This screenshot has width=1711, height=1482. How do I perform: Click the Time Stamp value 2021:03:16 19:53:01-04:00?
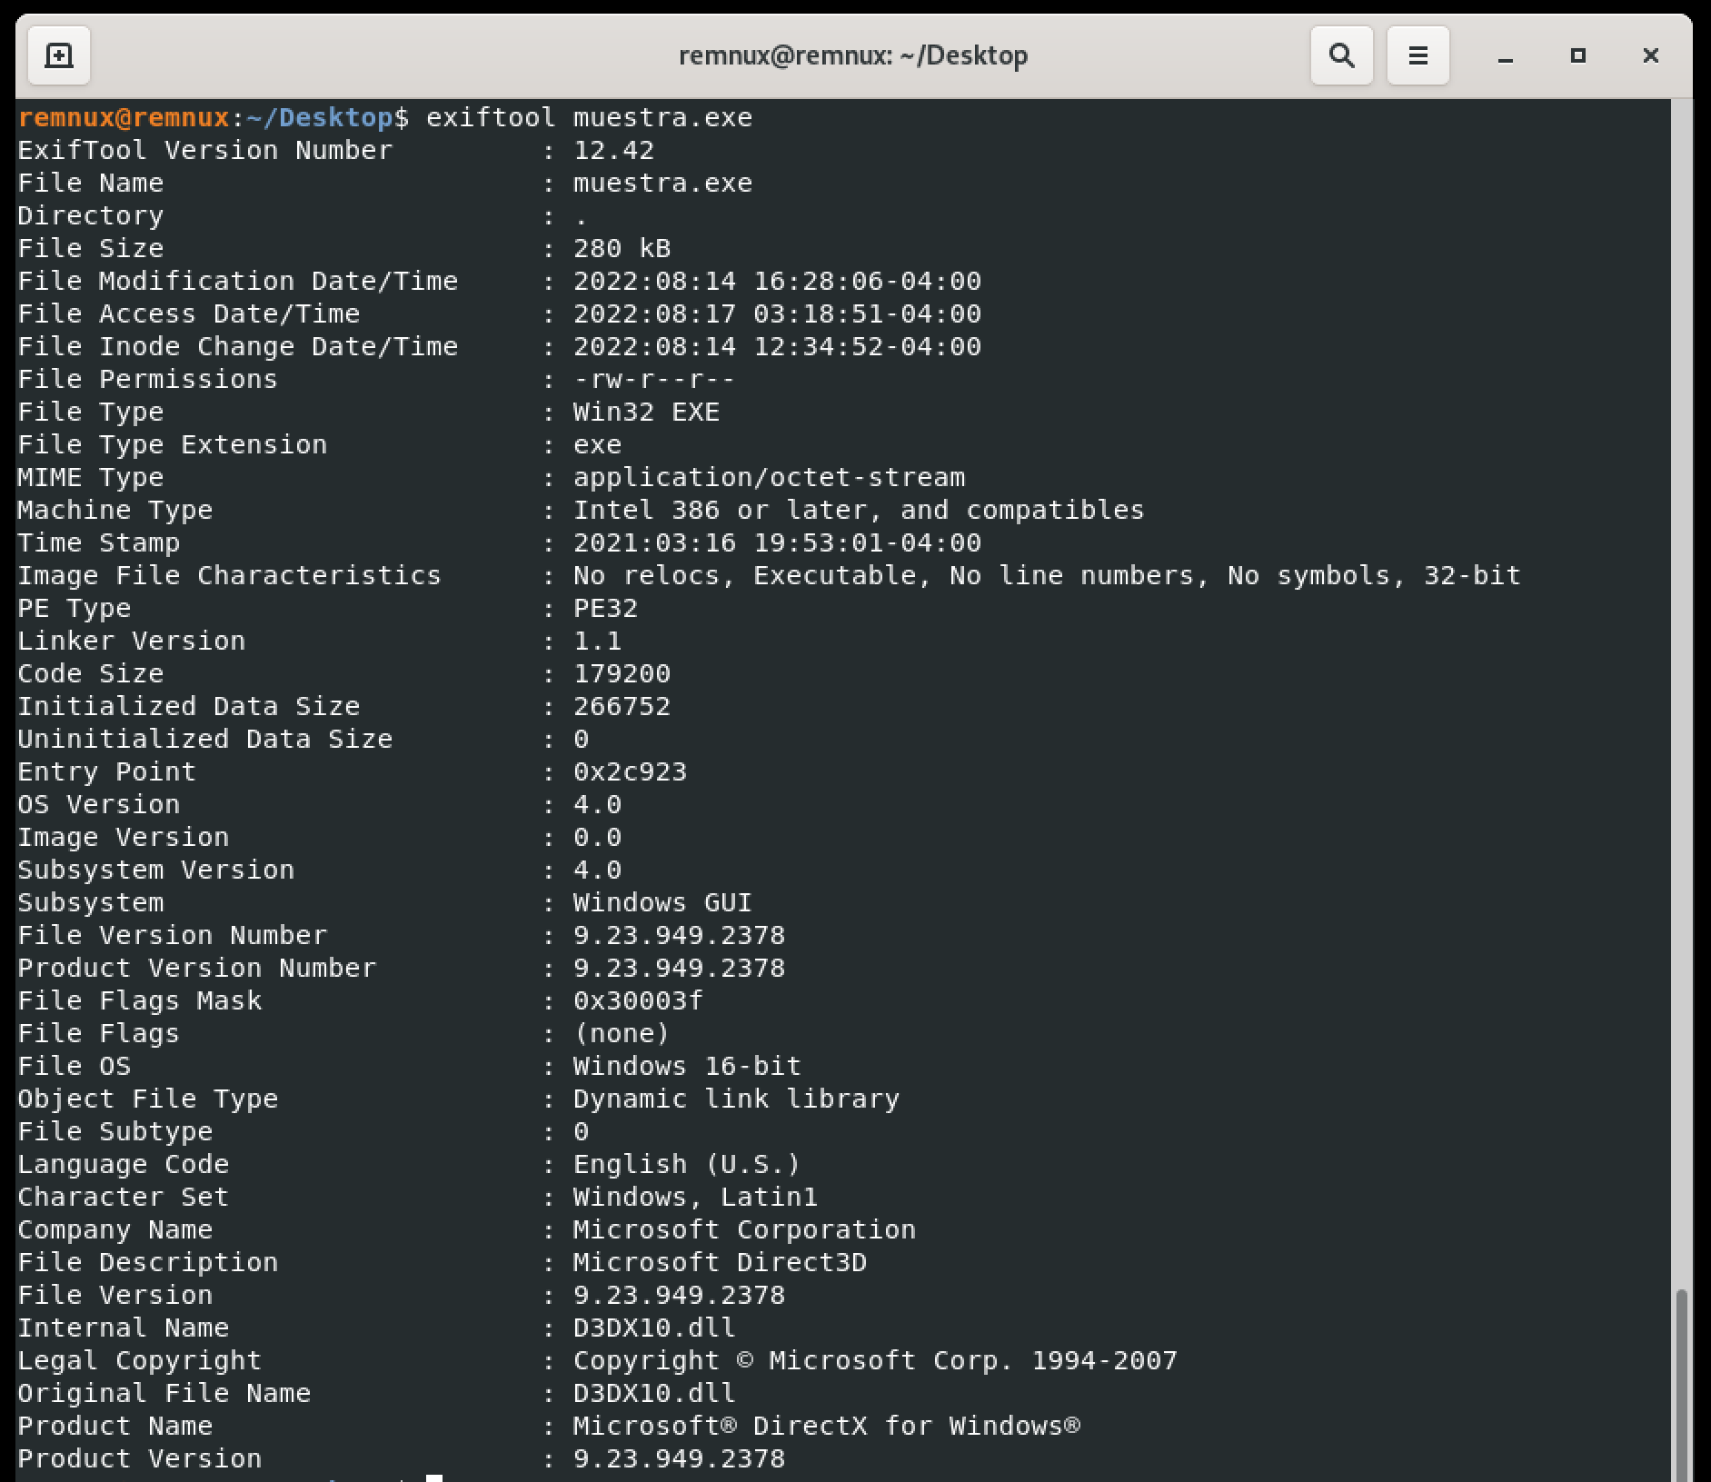(777, 542)
